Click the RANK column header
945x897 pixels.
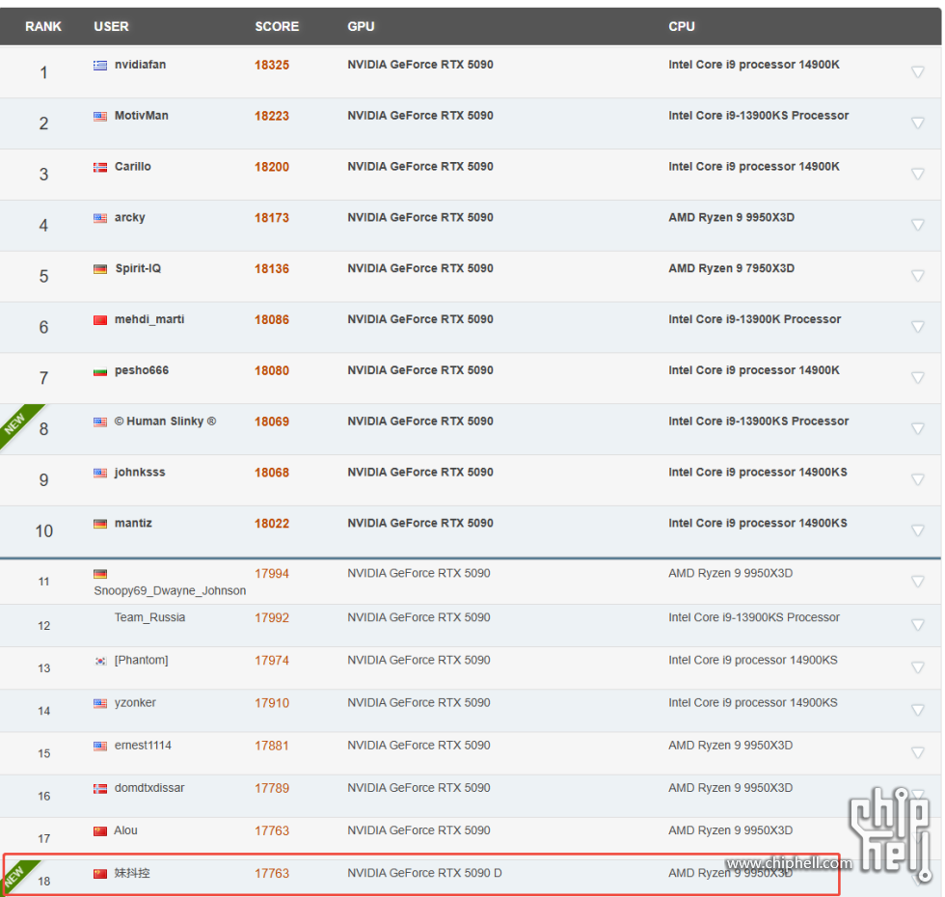tap(42, 27)
